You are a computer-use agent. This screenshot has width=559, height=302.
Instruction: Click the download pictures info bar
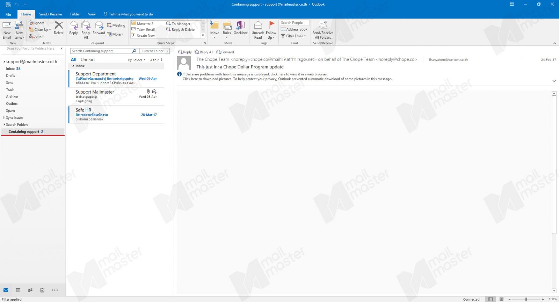coord(287,79)
